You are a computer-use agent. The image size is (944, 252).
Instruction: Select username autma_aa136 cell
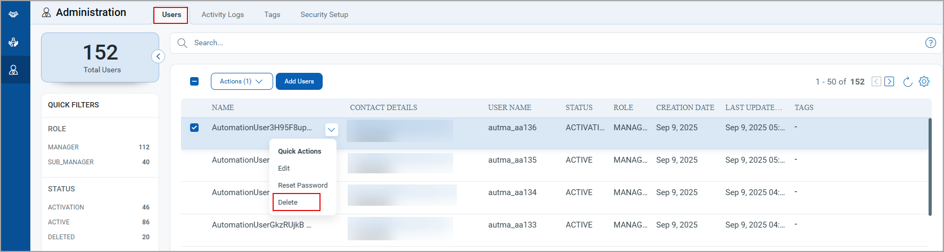512,128
